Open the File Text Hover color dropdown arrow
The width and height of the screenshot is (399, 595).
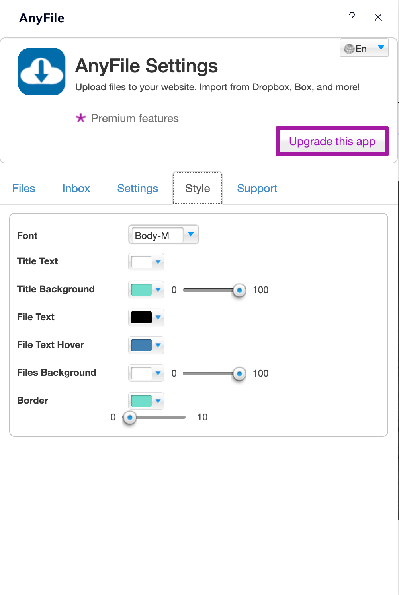tap(158, 345)
